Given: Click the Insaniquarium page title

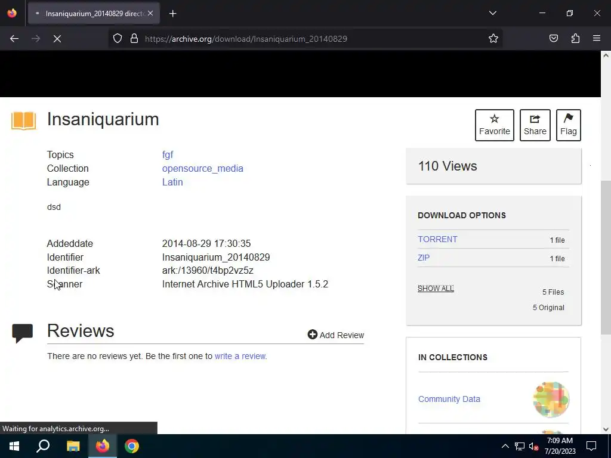Looking at the screenshot, I should [x=103, y=119].
